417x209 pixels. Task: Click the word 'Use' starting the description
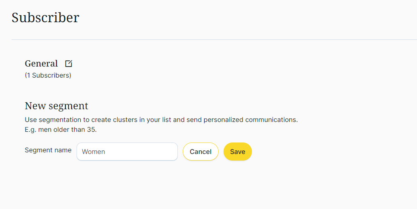(30, 120)
